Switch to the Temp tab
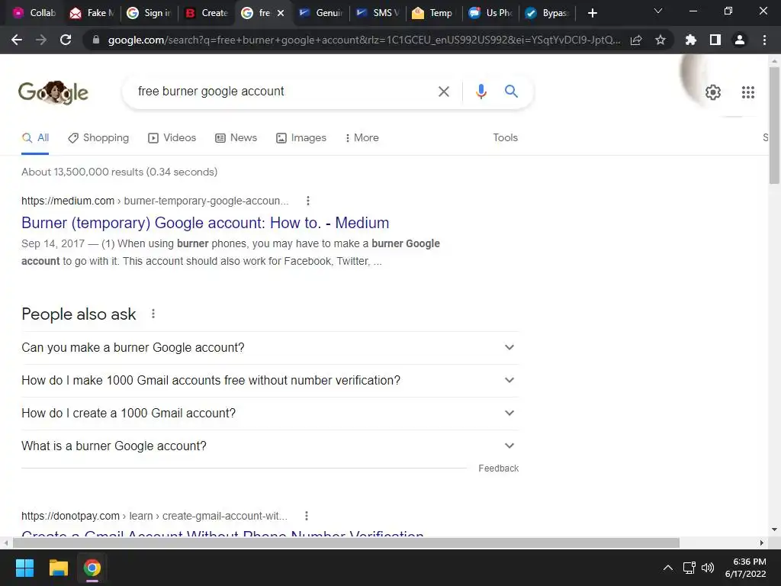 [x=435, y=13]
